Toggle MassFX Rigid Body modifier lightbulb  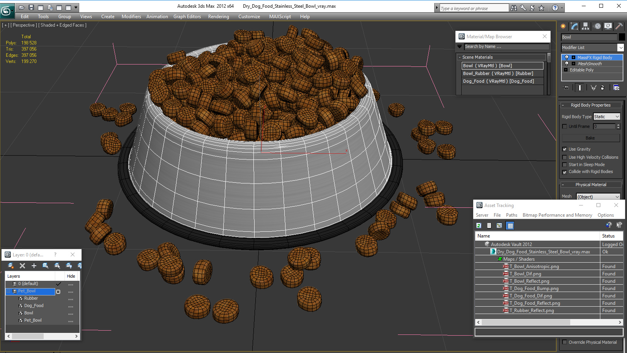click(x=567, y=58)
